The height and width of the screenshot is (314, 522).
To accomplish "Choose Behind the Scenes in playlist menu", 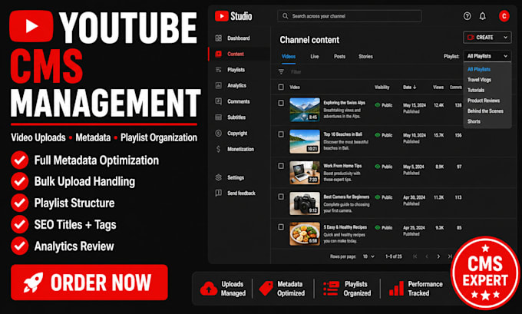I will (485, 111).
